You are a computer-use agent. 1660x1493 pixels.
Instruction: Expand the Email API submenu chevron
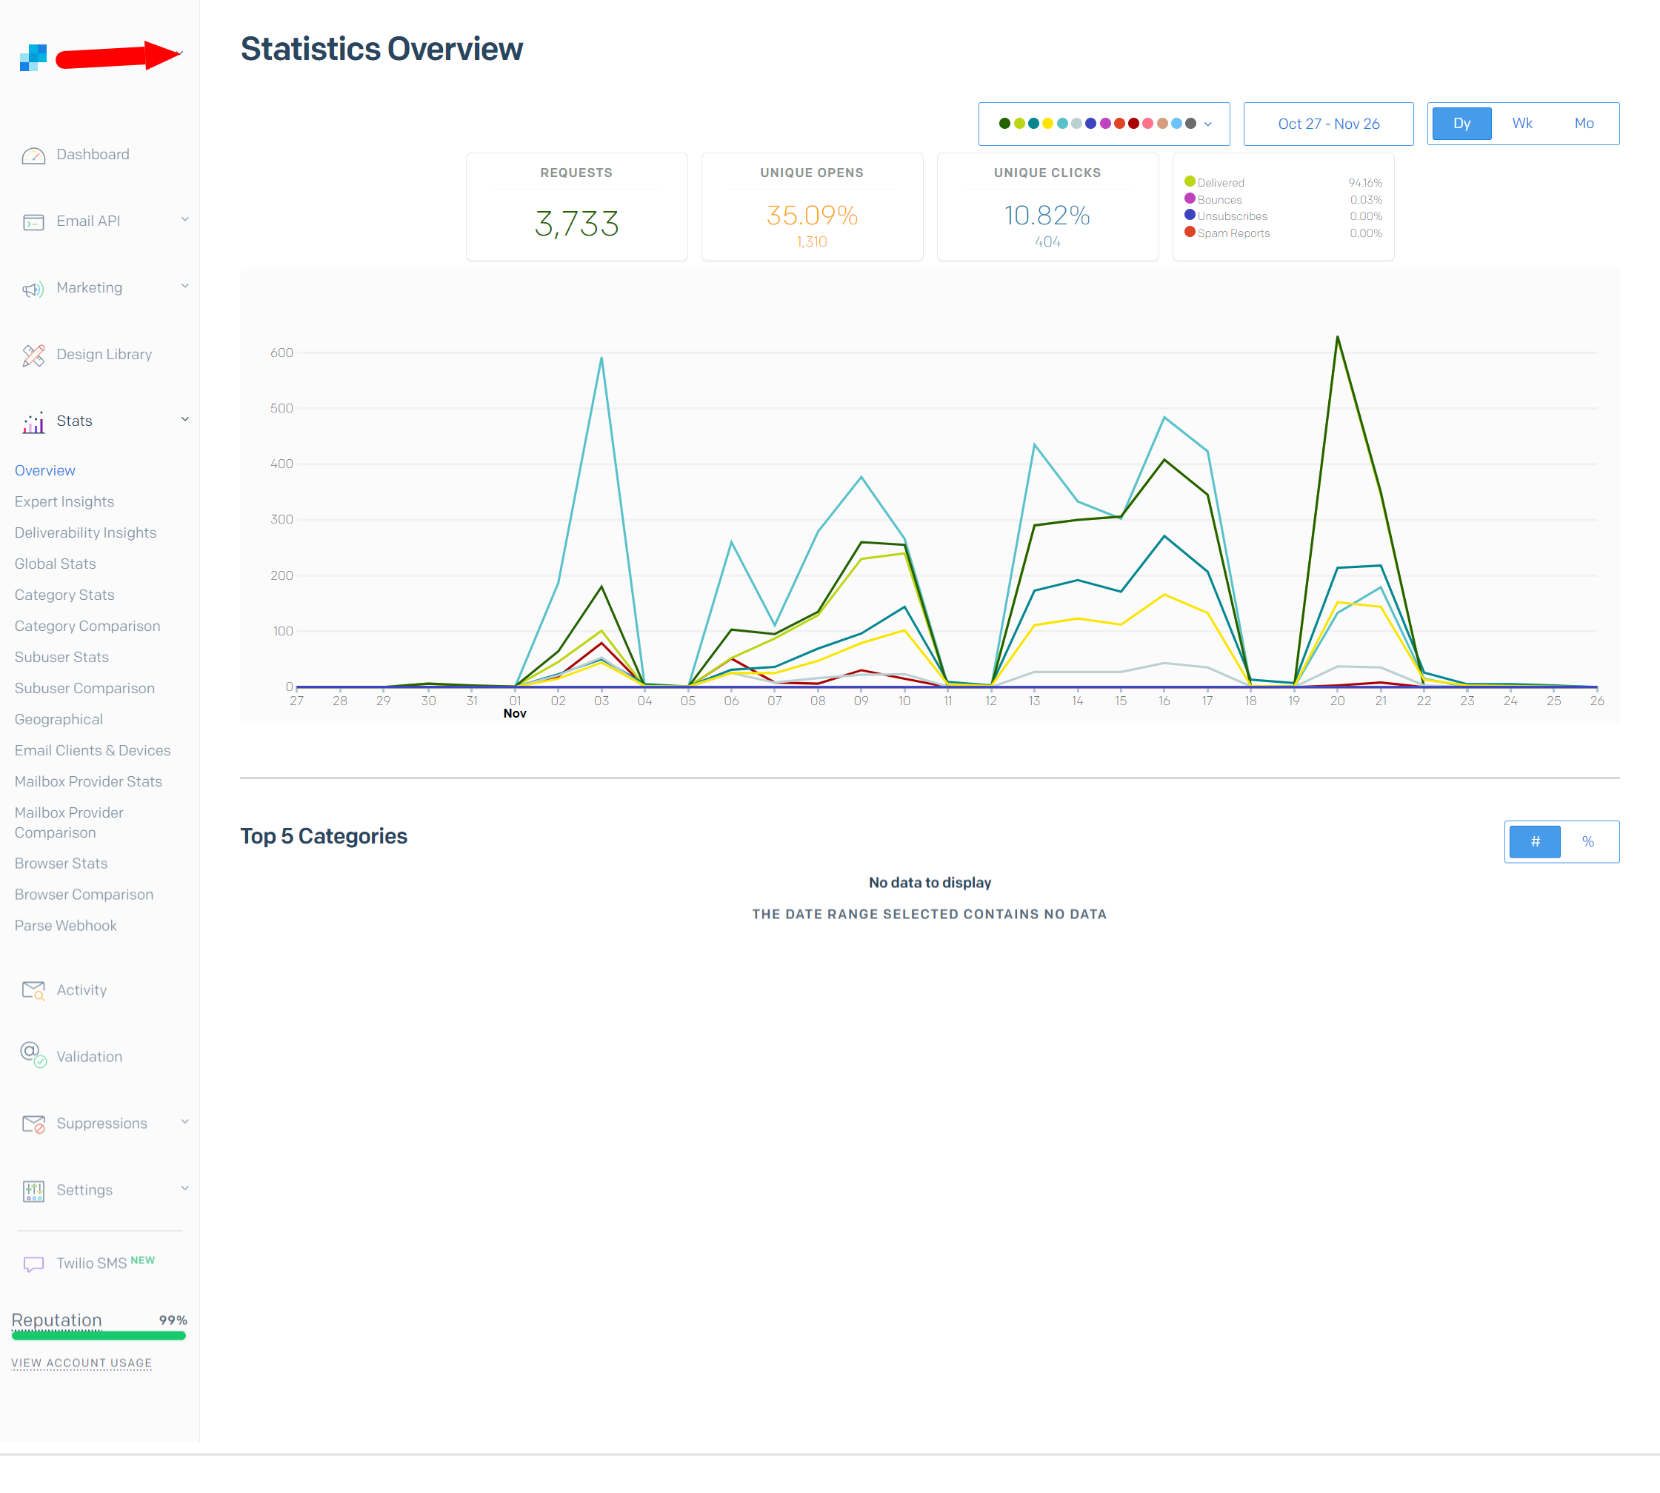click(x=184, y=219)
